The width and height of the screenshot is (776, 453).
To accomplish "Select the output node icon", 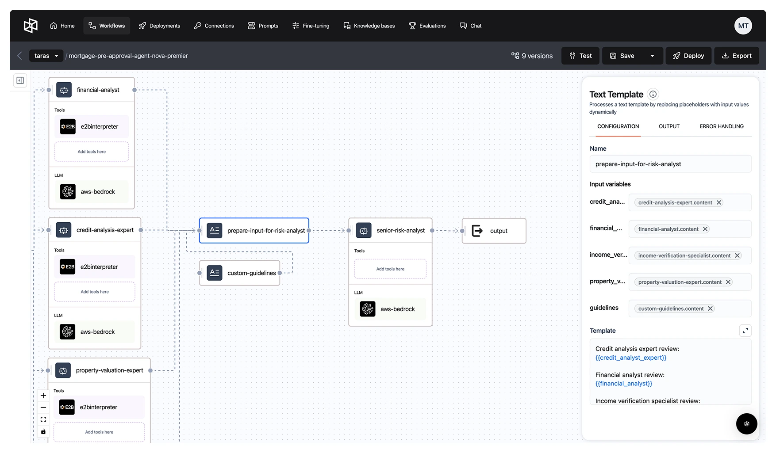I will pos(477,231).
